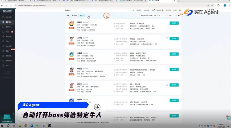Click 打招呼 button for 徐敏彭
This screenshot has height=128, width=231.
coord(174,23)
